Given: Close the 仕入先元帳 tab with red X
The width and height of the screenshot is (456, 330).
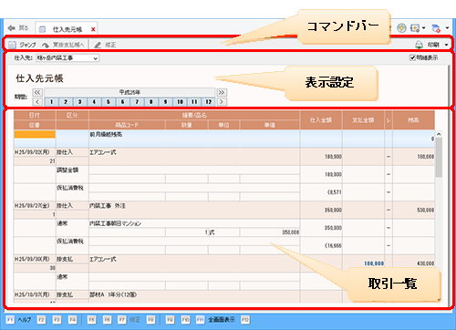Looking at the screenshot, I should coord(93,29).
